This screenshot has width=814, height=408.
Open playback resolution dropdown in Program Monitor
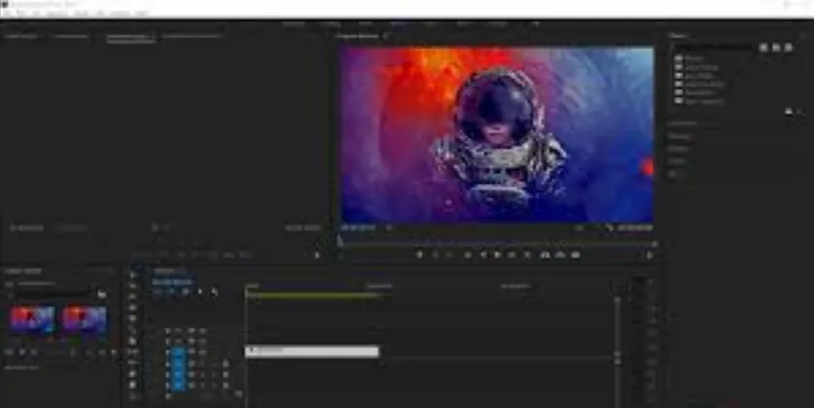579,227
